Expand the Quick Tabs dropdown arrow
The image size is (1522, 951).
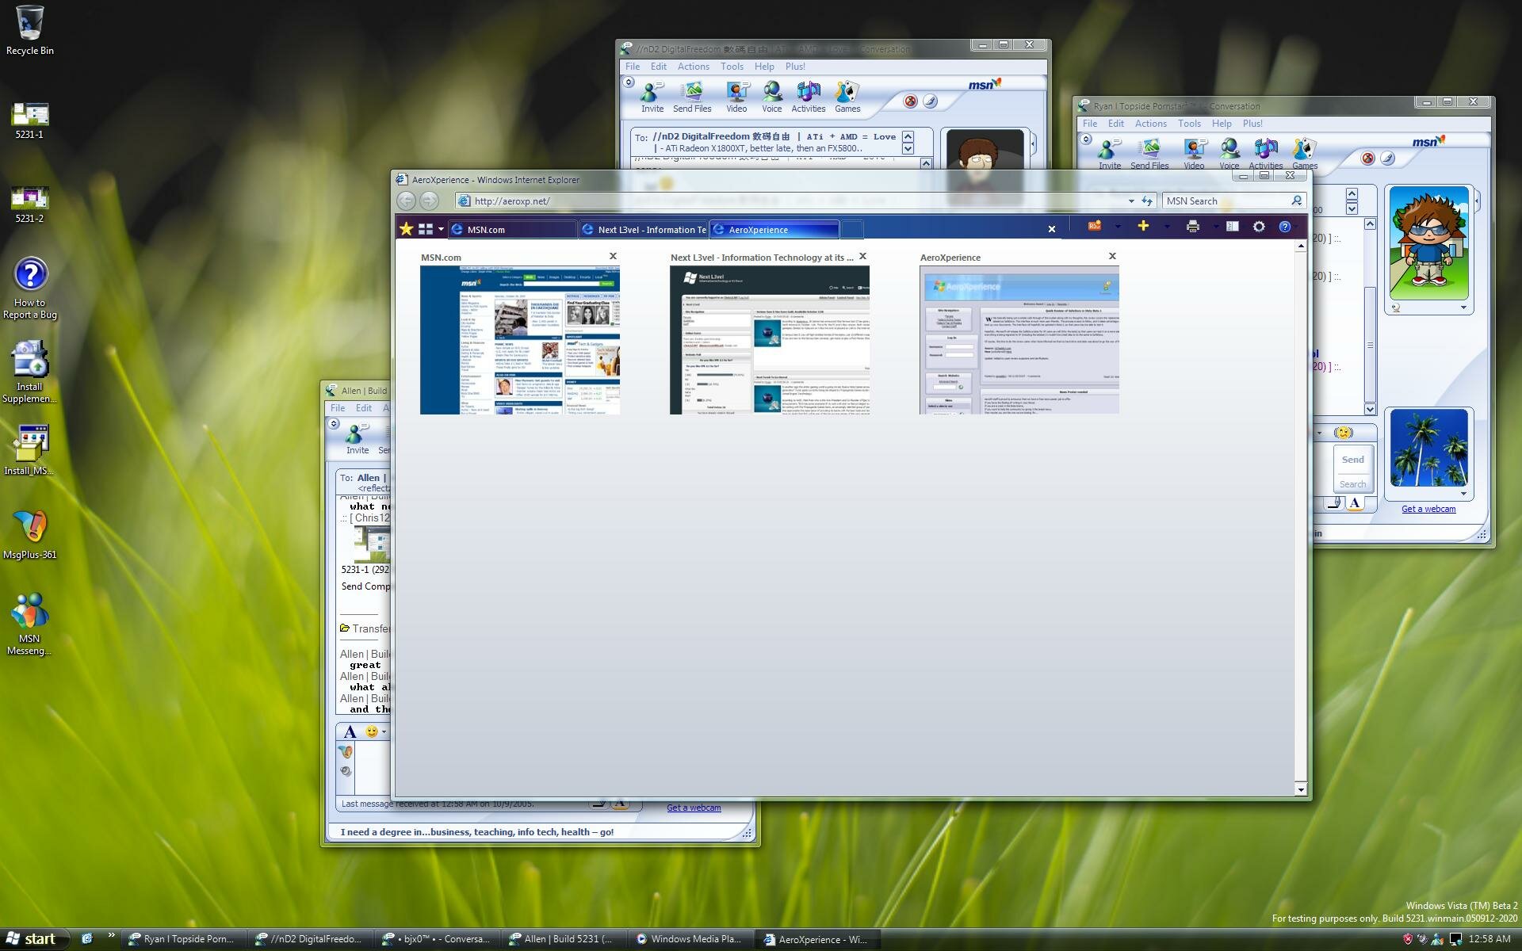tap(441, 229)
